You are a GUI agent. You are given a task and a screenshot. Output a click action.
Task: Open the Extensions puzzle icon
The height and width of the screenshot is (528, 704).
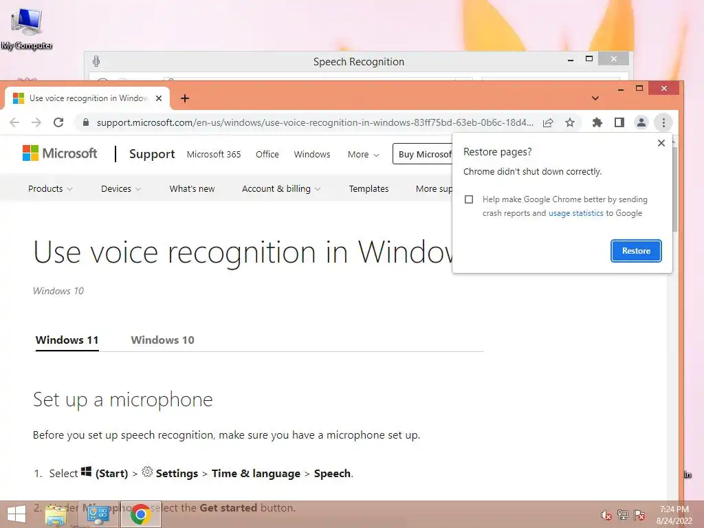click(597, 122)
